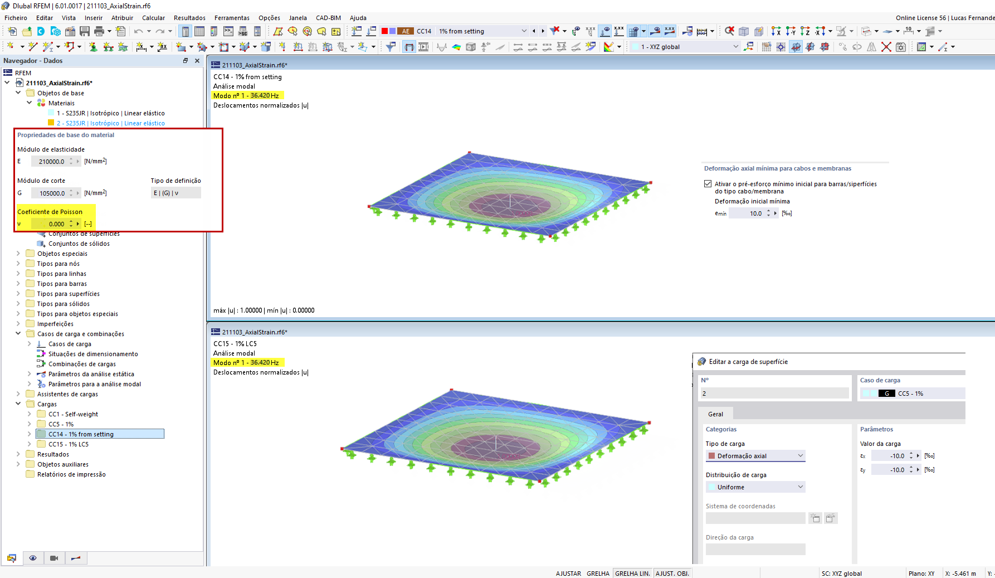
Task: Toggle the Navigator panel toolbar button
Action: [186, 31]
